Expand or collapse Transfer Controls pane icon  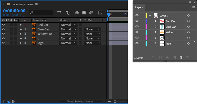pos(8,101)
